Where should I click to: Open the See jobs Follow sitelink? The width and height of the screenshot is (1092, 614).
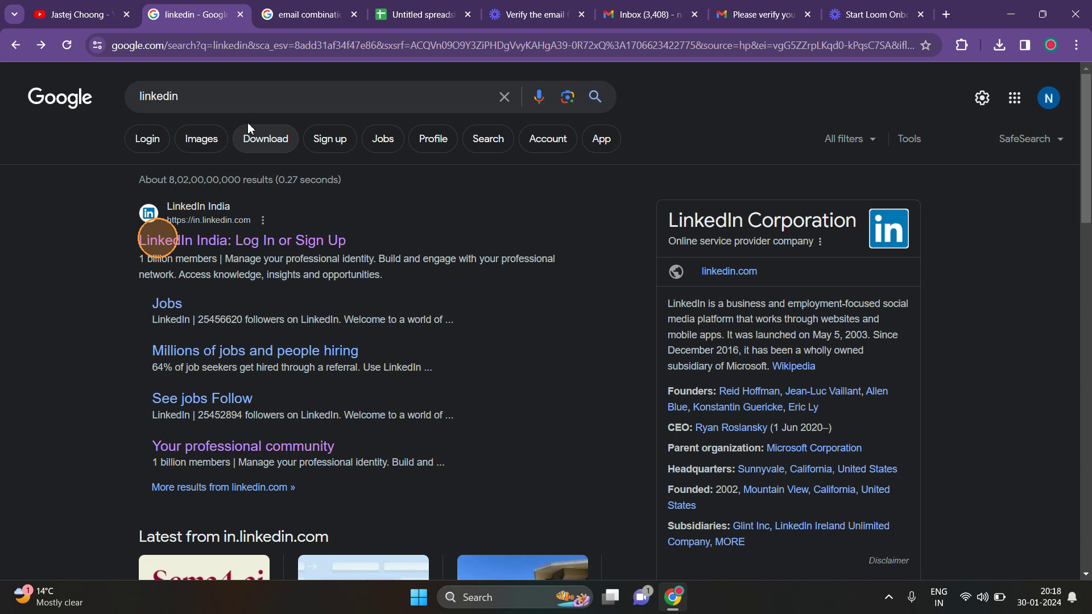tap(202, 399)
